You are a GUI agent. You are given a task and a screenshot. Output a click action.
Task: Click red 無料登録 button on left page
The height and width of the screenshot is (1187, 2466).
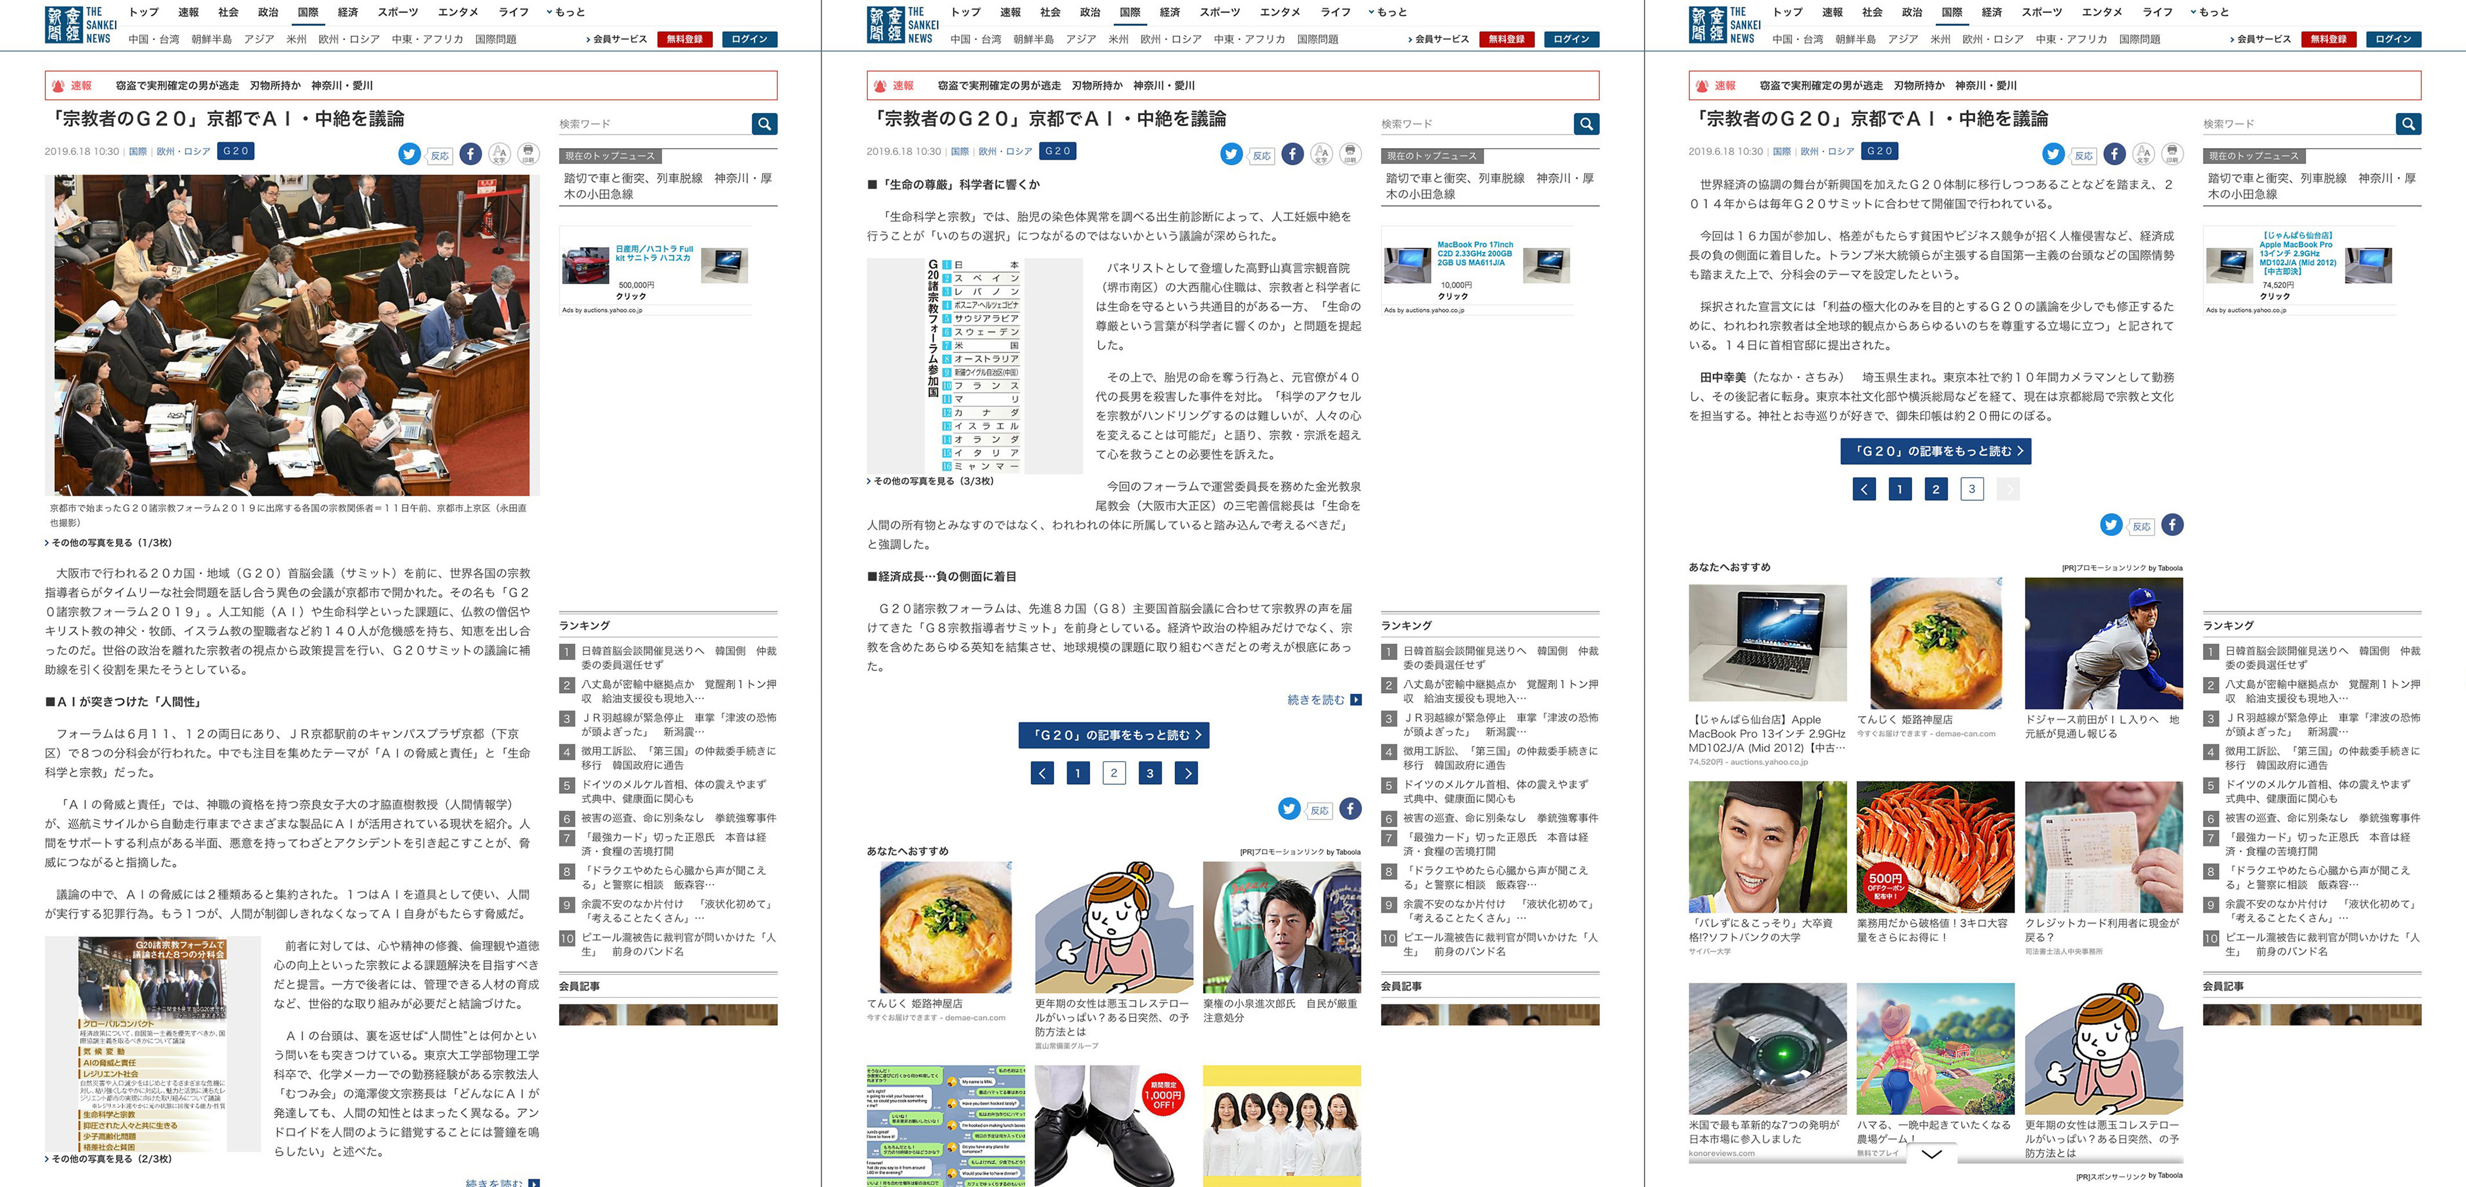(x=685, y=39)
